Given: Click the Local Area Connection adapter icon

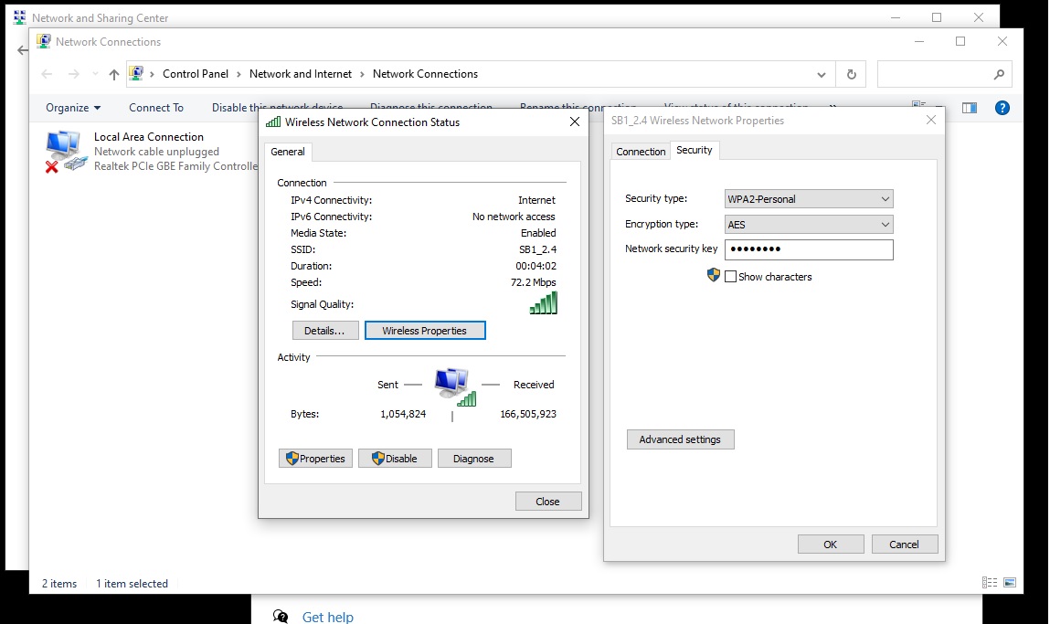Looking at the screenshot, I should 66,152.
